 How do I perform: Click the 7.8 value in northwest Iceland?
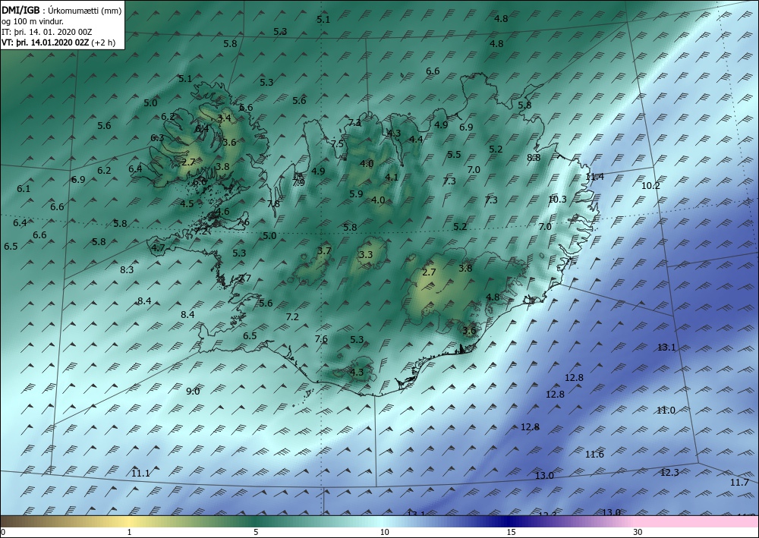pos(273,203)
